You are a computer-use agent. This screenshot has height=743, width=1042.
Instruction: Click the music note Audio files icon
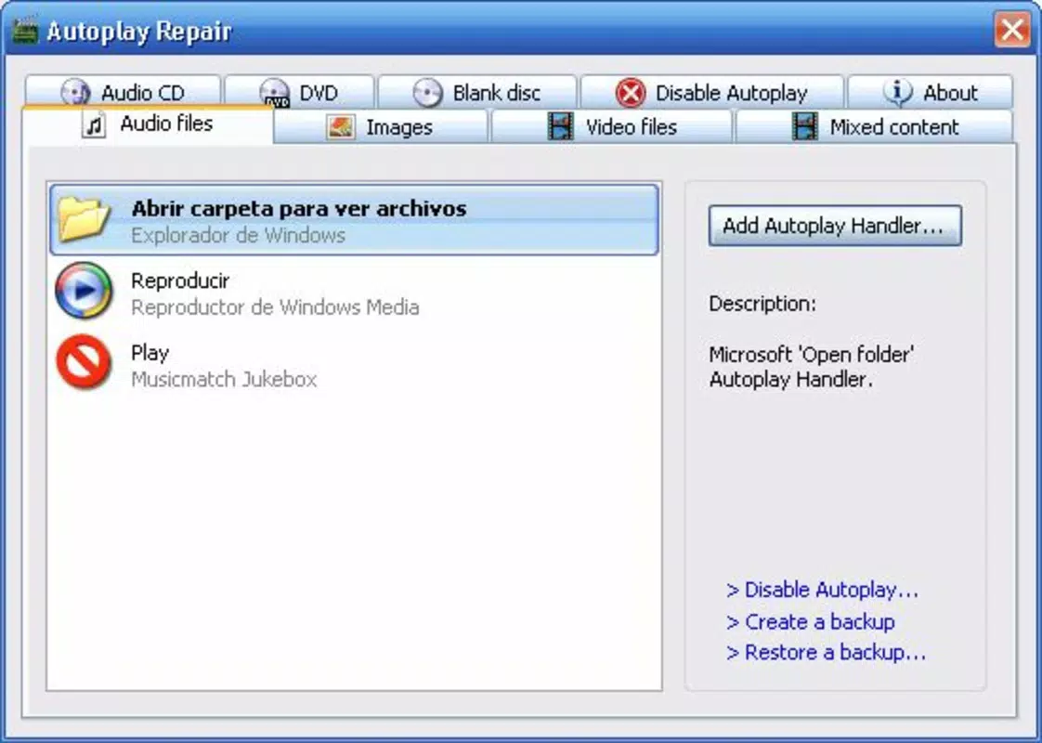pyautogui.click(x=94, y=124)
